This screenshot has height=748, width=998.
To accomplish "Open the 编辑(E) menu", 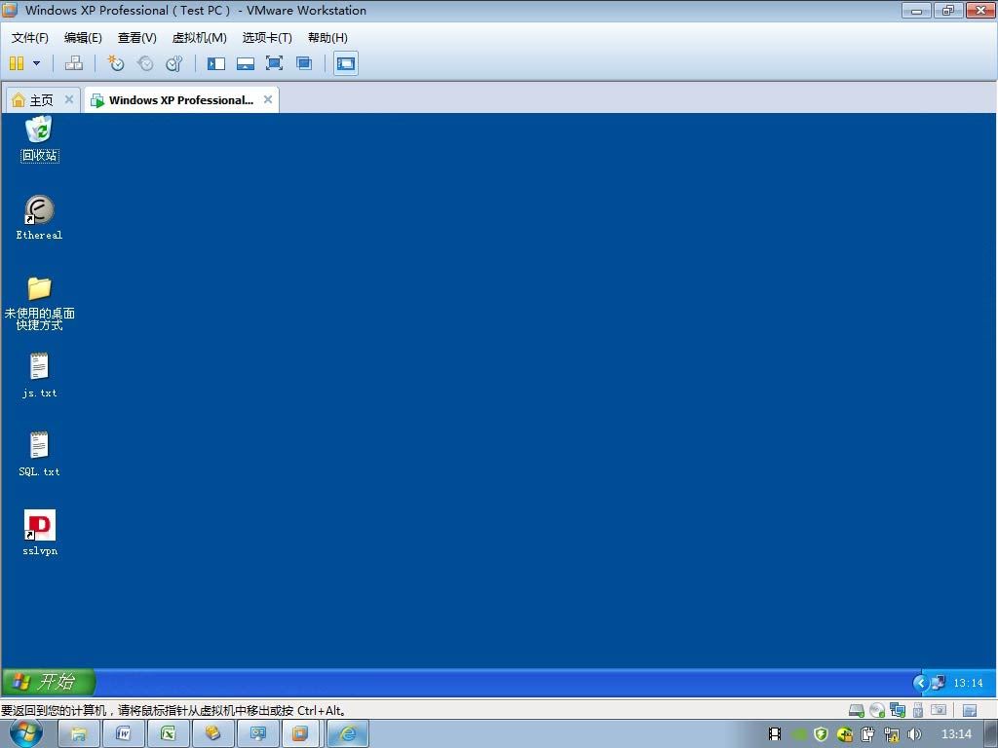I will [x=83, y=38].
